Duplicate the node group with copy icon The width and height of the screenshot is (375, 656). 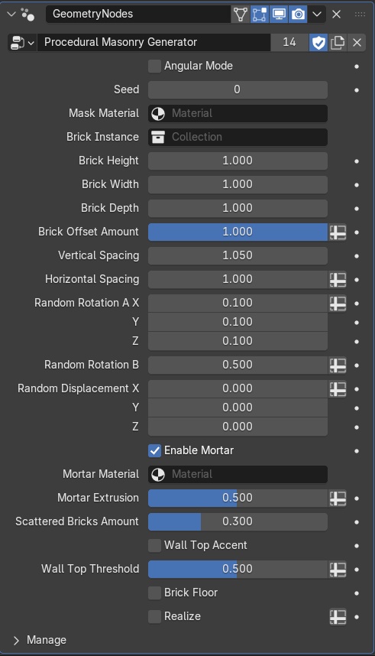tap(338, 42)
